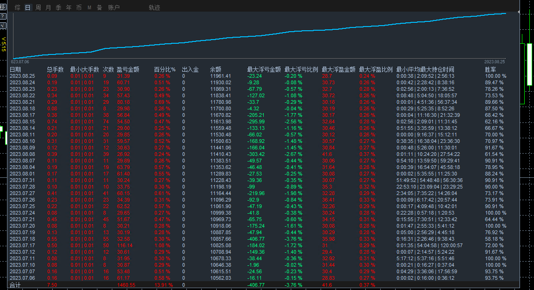
Task: Click the 最大浮亏金额 column header
Action: point(264,69)
